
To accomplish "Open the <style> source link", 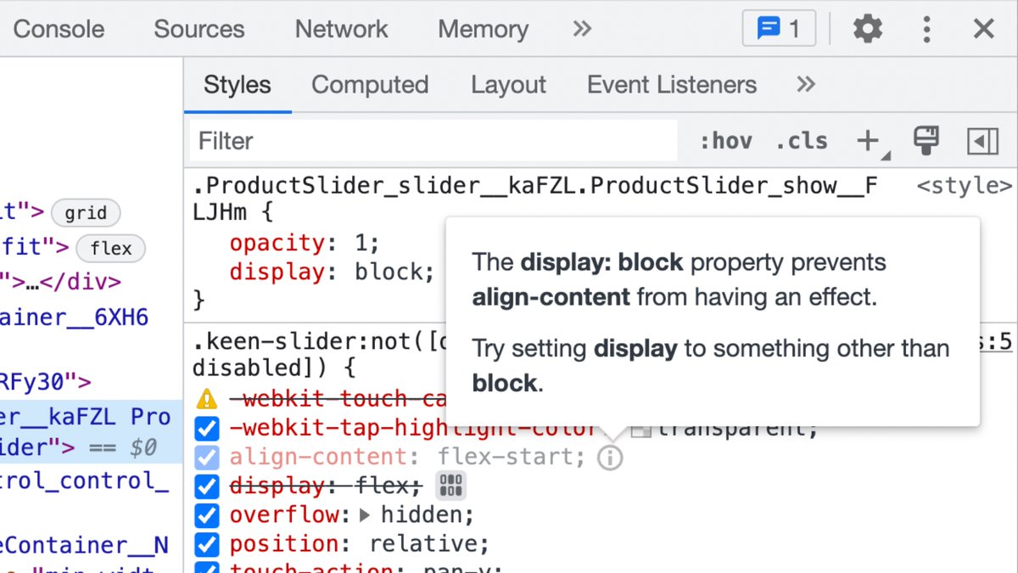I will [x=965, y=185].
